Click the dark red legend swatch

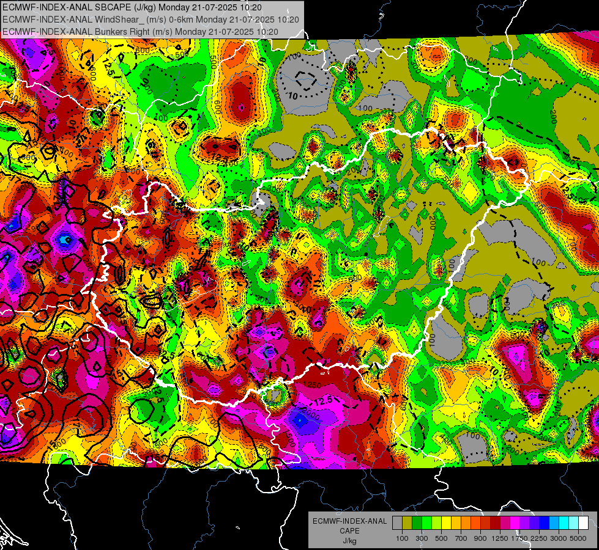coord(495,523)
